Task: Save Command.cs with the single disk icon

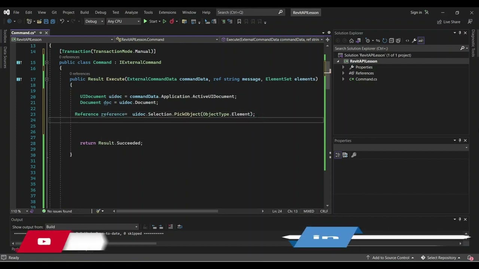Action: coord(46,21)
